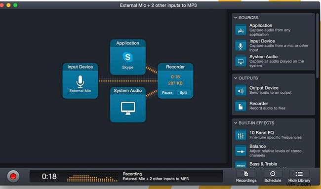This screenshot has height=189, width=321.
Task: Select the System Audio block title
Action: [x=128, y=91]
